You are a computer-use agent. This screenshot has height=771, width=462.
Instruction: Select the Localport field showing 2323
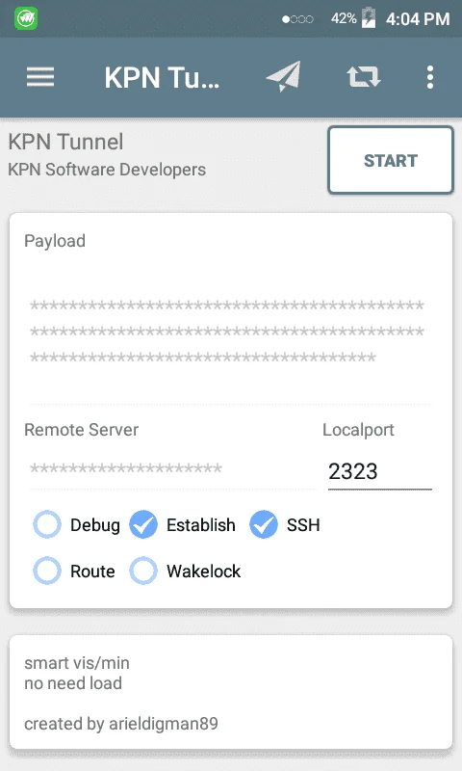[x=380, y=471]
